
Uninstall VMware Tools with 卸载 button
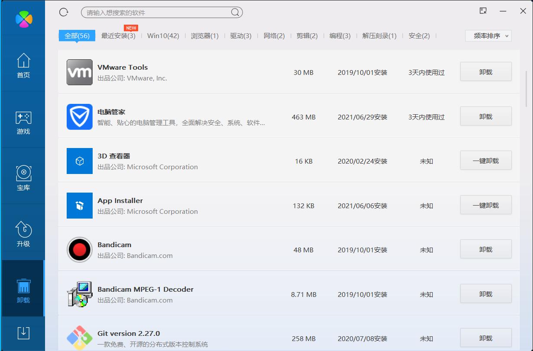pos(485,72)
